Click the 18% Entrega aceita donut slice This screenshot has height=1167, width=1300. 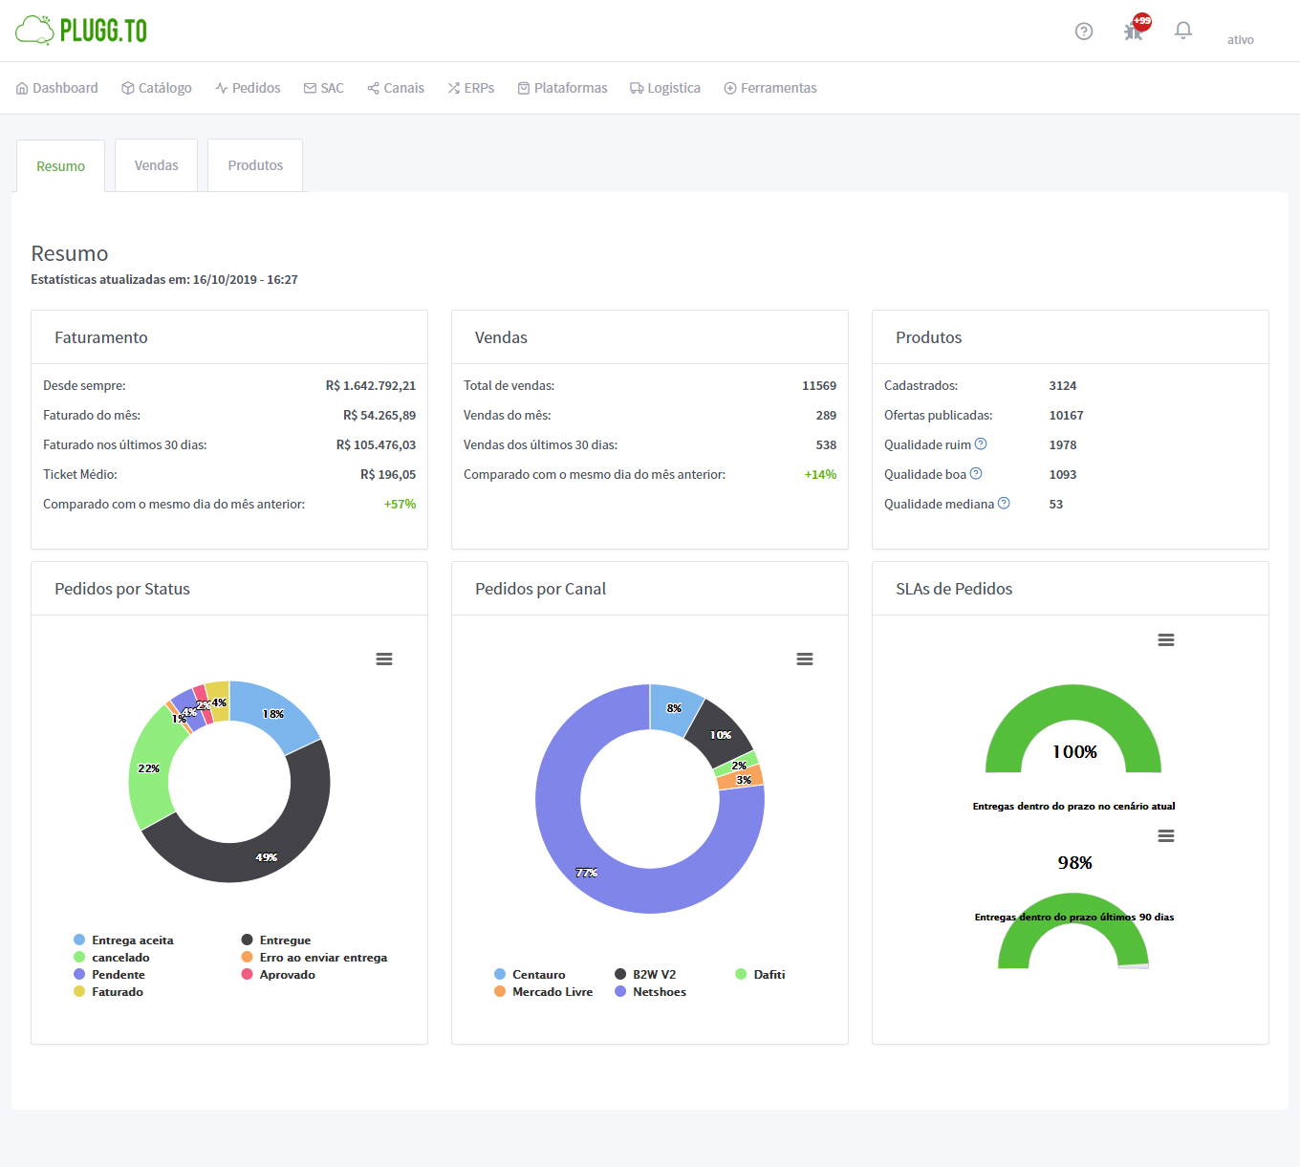coord(275,714)
